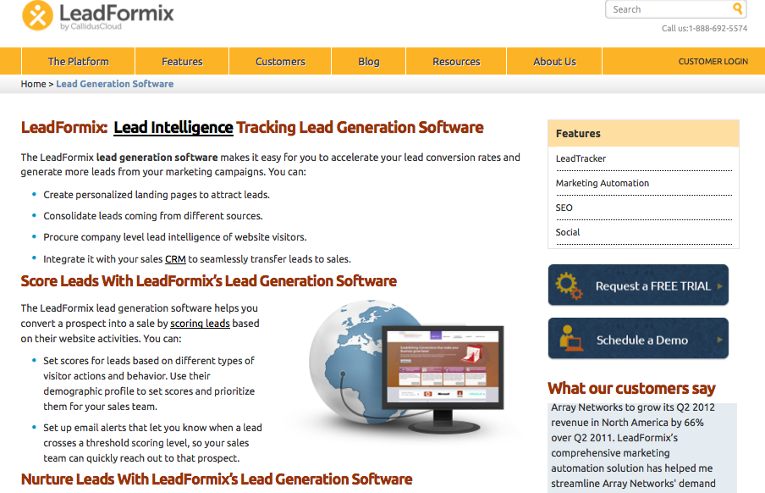Click the Lead Generation Software breadcrumb

114,84
